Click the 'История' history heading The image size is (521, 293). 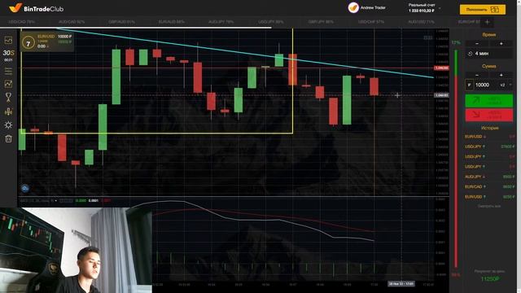click(x=489, y=128)
